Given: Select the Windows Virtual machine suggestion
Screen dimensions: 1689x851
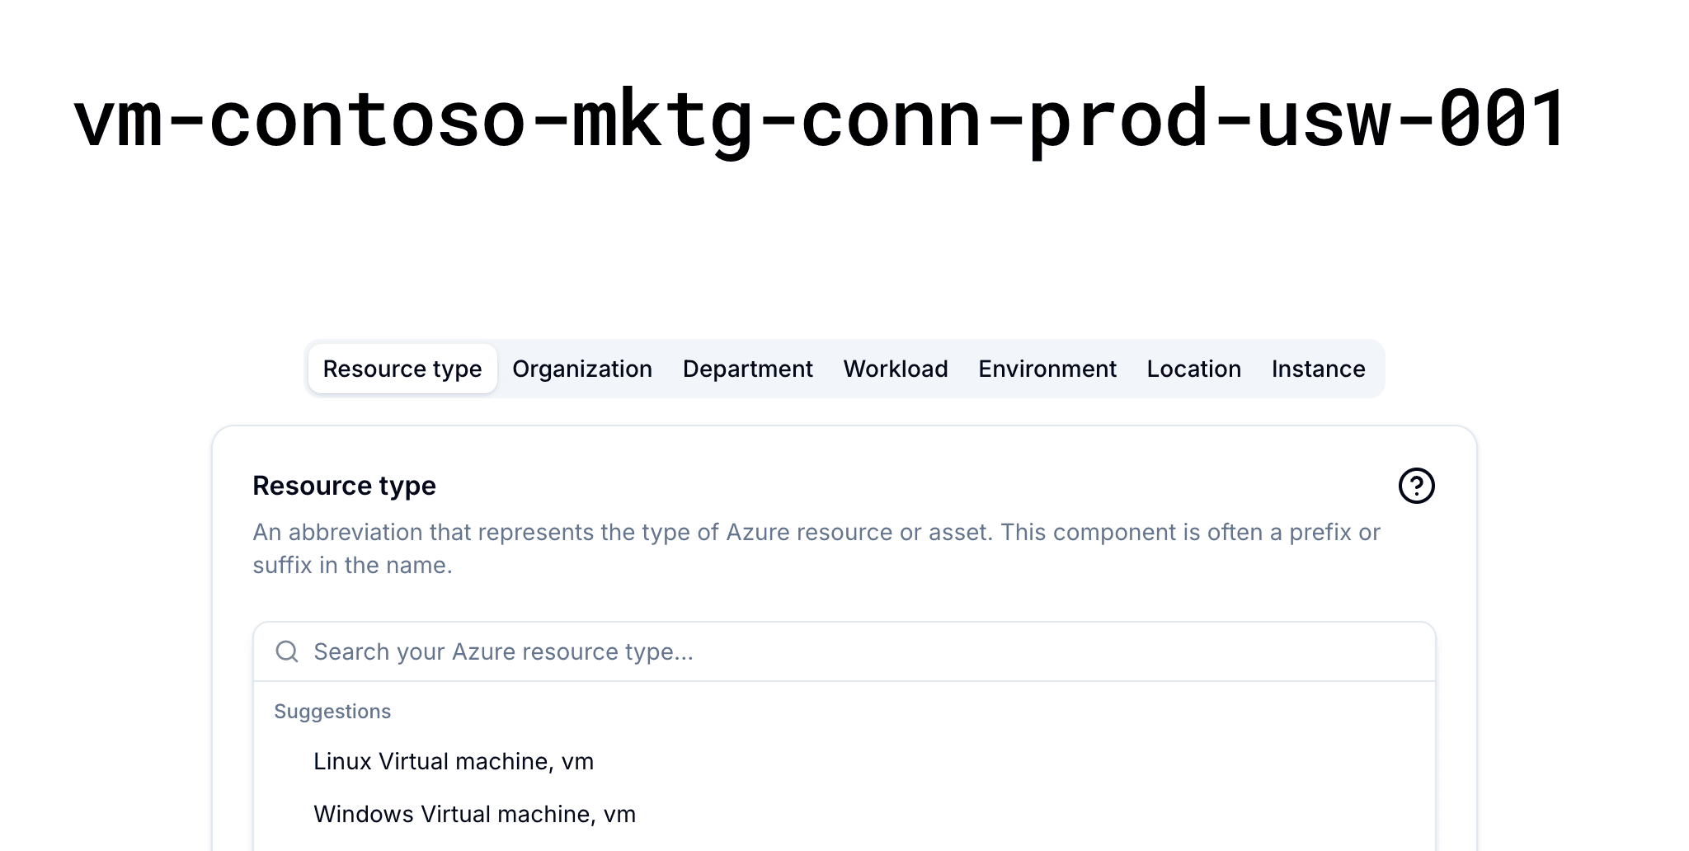Looking at the screenshot, I should tap(474, 814).
